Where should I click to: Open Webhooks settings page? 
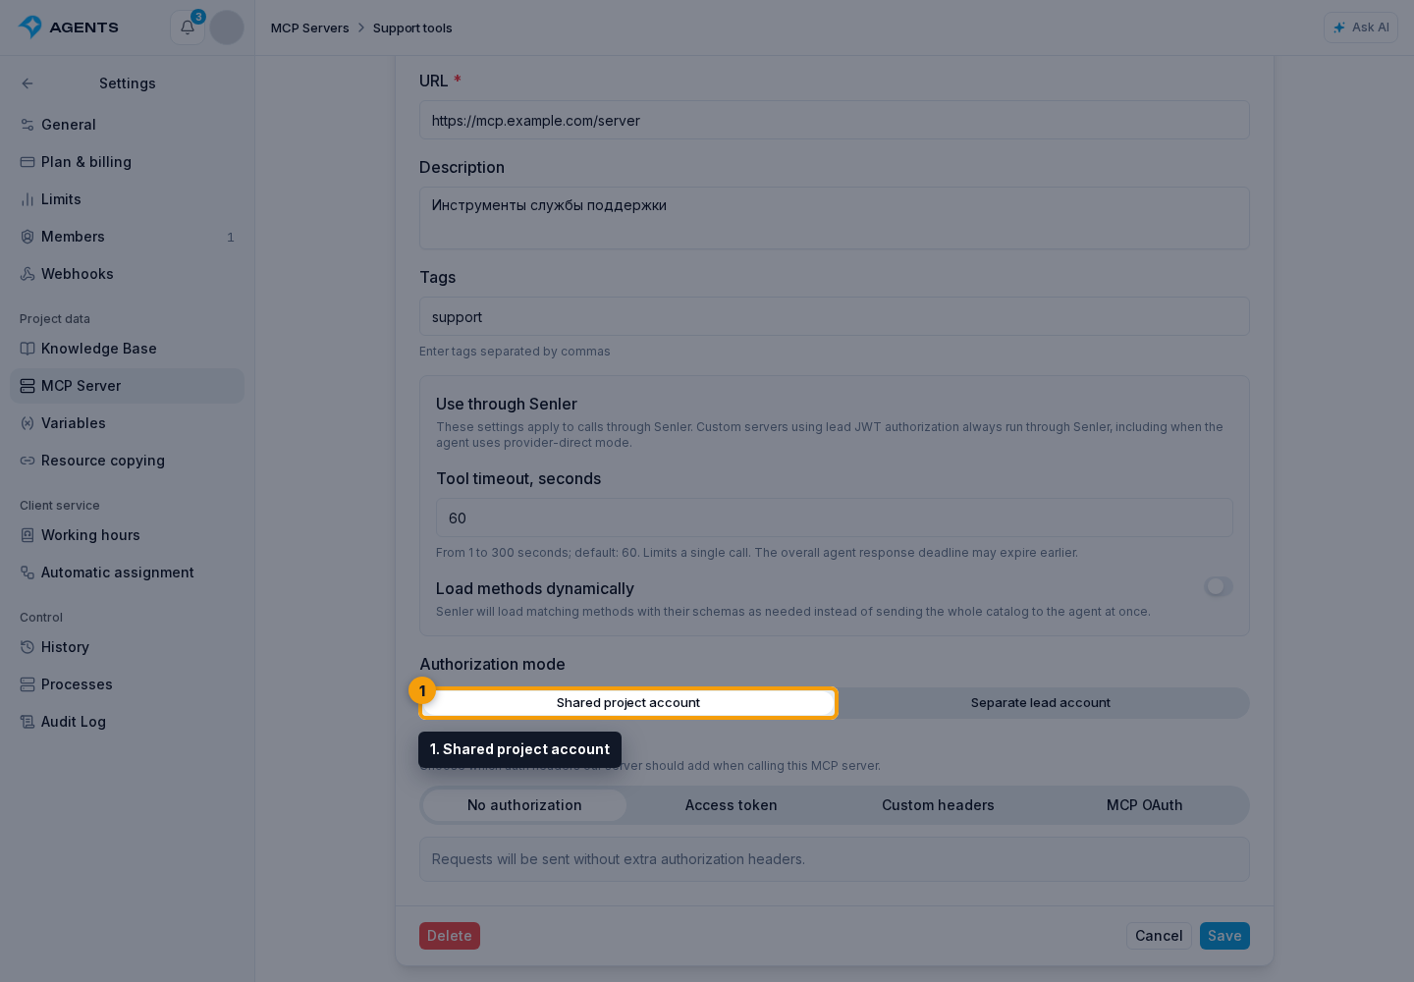(x=128, y=274)
